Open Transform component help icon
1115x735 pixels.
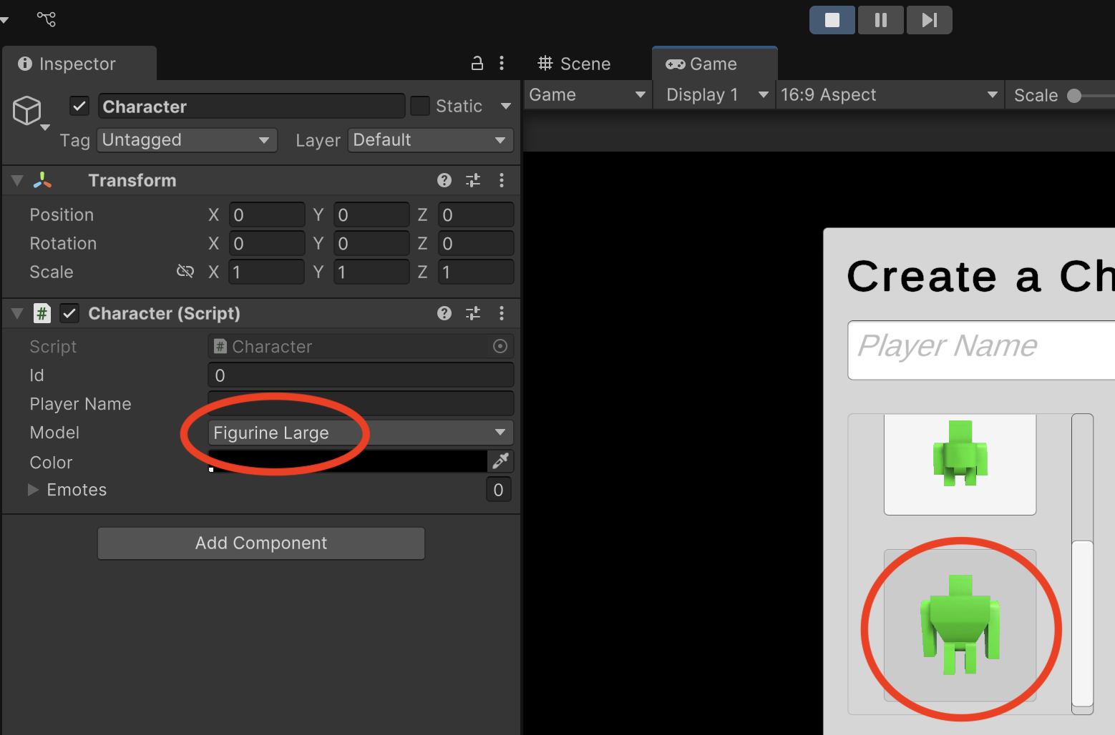coord(444,180)
